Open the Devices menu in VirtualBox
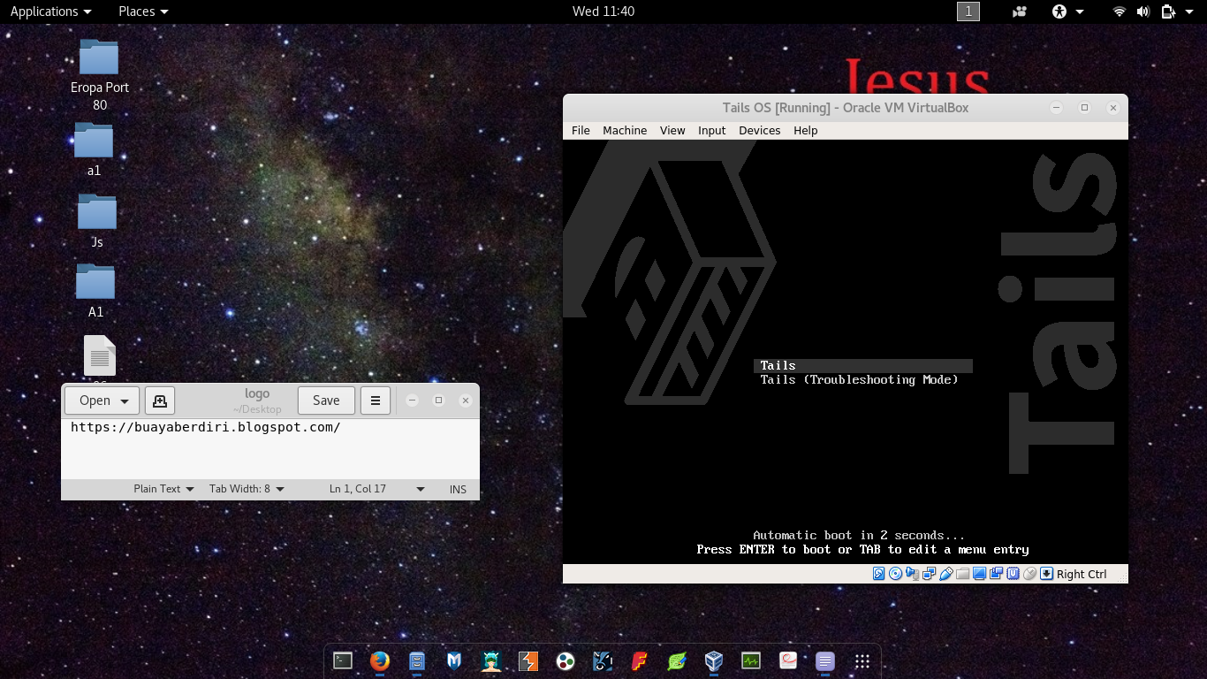The image size is (1207, 679). tap(759, 130)
